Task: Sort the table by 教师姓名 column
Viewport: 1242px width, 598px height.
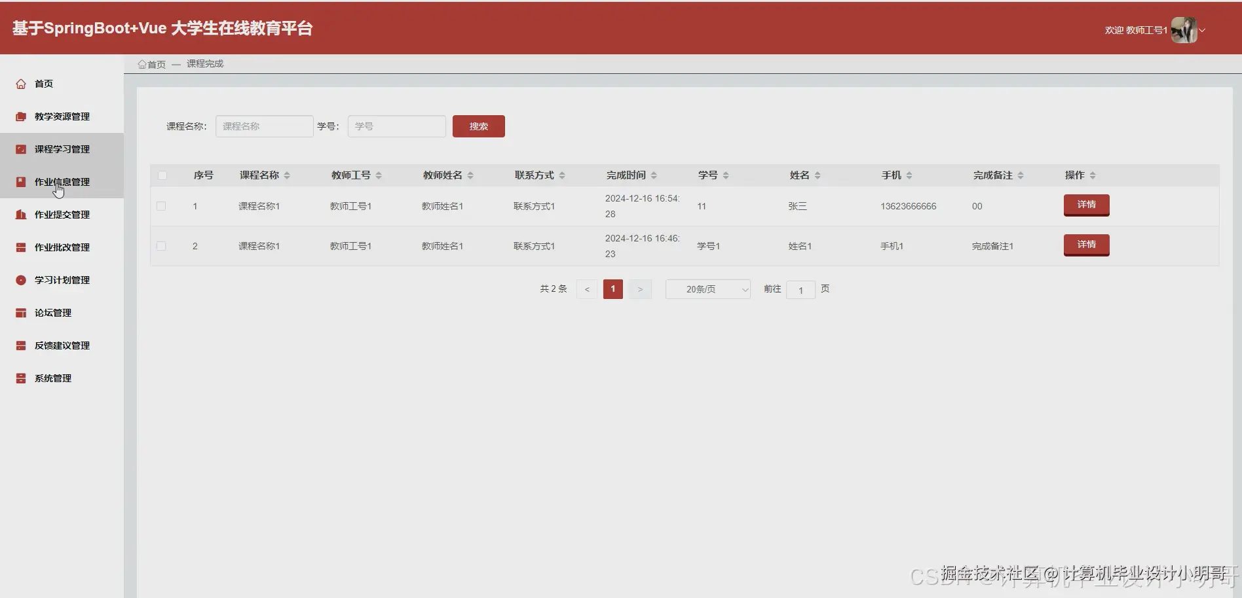Action: 470,175
